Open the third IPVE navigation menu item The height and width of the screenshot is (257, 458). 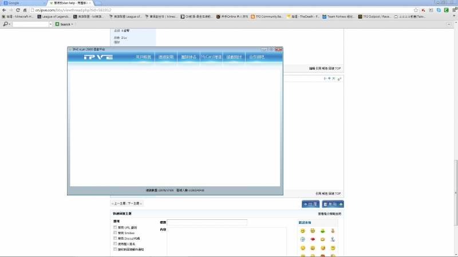click(x=189, y=57)
